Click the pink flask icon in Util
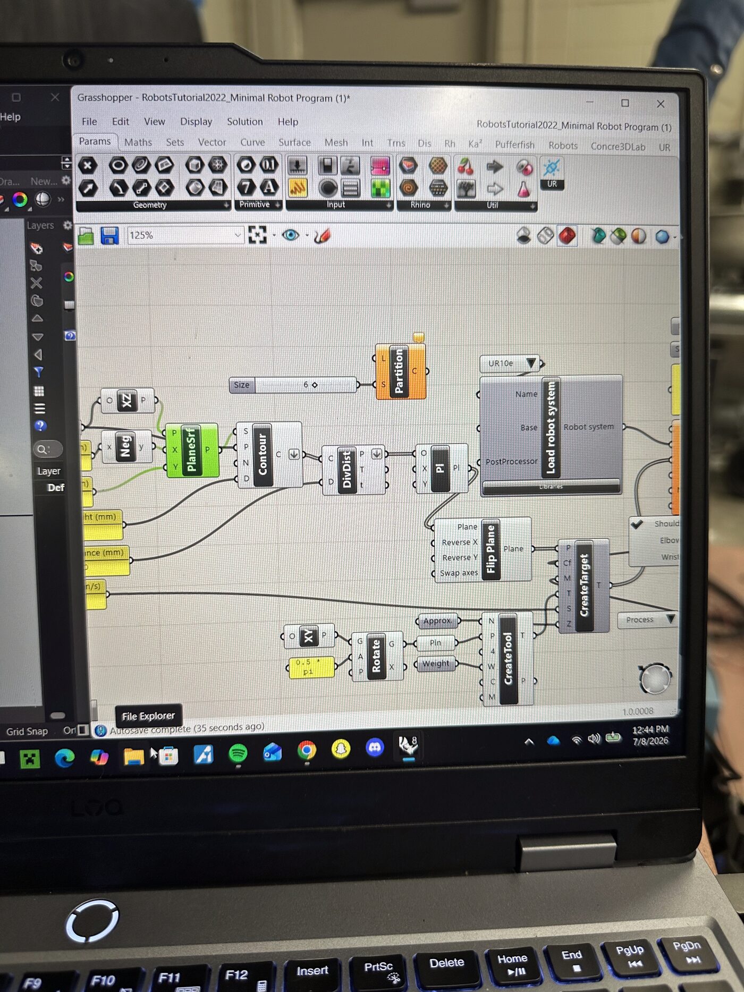 (523, 189)
